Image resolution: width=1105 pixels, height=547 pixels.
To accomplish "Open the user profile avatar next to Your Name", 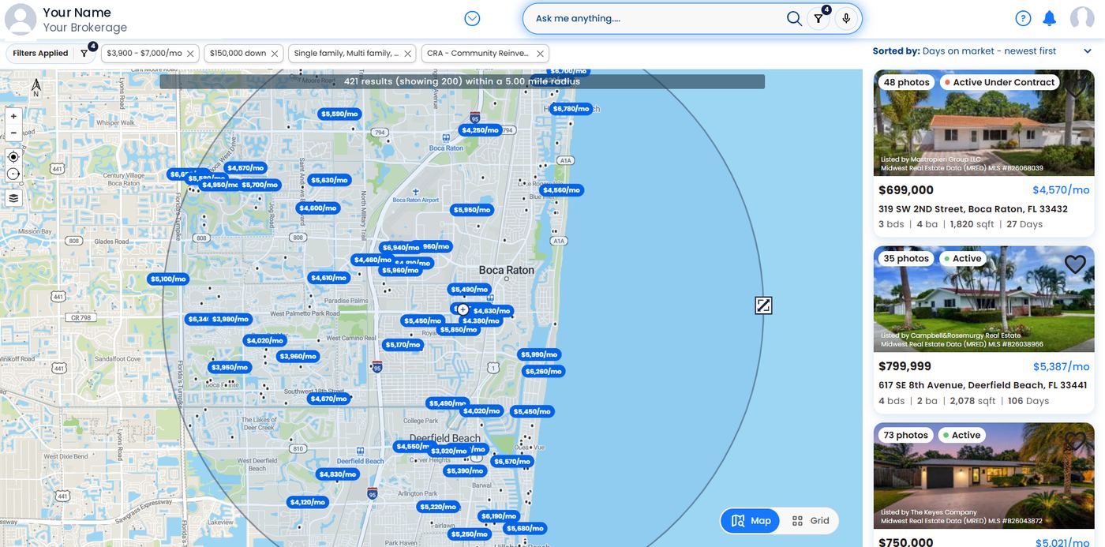I will pos(21,19).
